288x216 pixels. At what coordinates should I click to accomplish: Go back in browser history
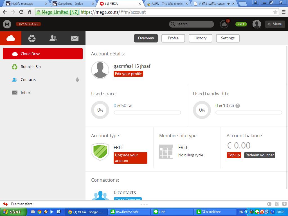[5, 12]
